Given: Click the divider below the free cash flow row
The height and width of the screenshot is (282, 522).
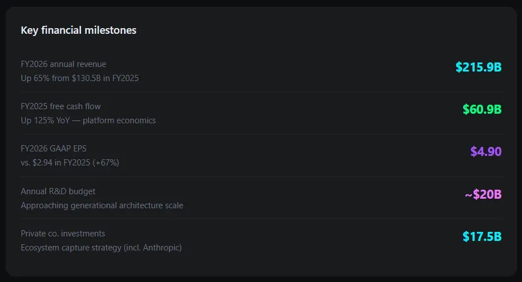Looking at the screenshot, I should (261, 134).
